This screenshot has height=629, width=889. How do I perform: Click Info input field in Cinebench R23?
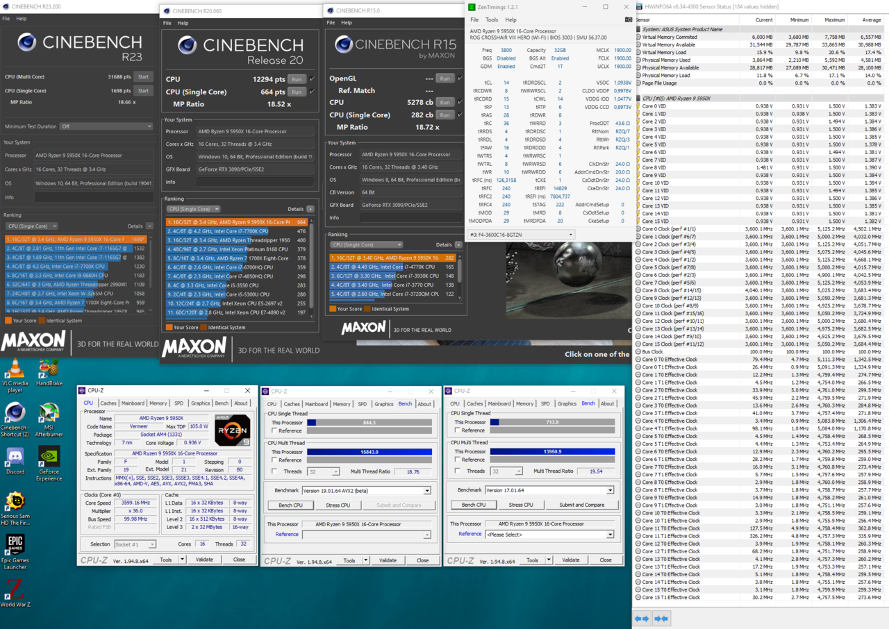(94, 196)
